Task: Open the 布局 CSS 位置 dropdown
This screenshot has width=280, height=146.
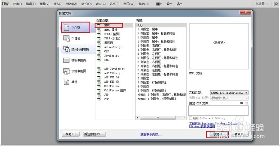Action: pos(229,98)
